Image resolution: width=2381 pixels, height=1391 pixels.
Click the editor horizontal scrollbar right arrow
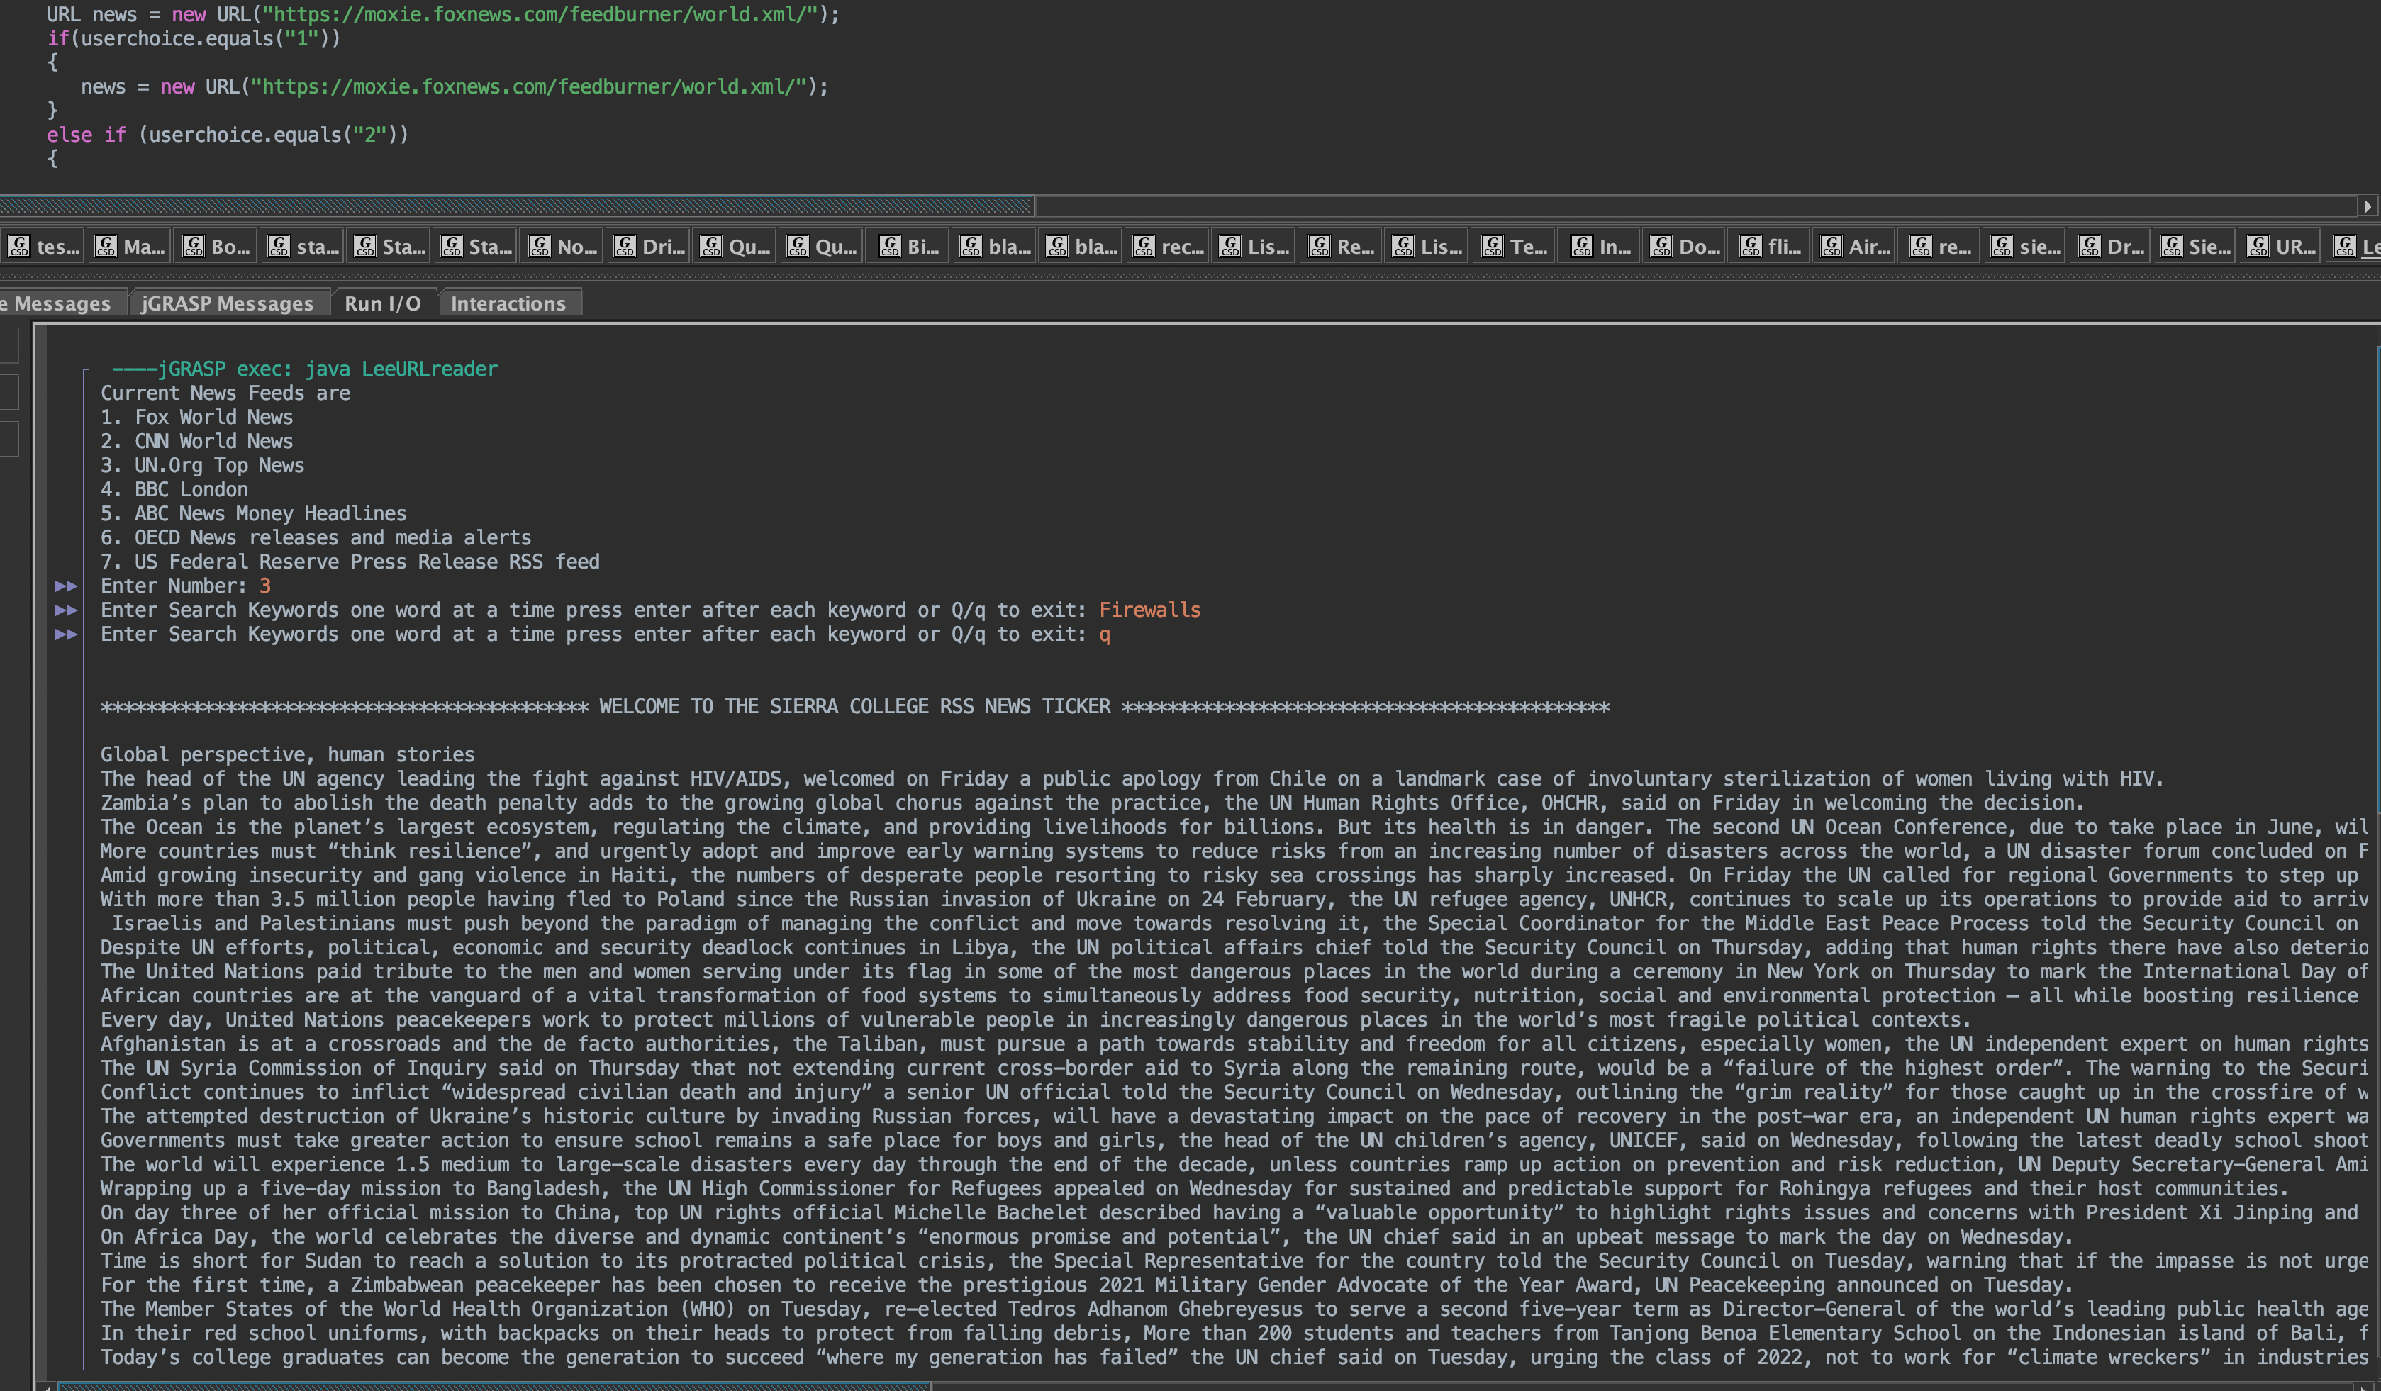(2367, 206)
